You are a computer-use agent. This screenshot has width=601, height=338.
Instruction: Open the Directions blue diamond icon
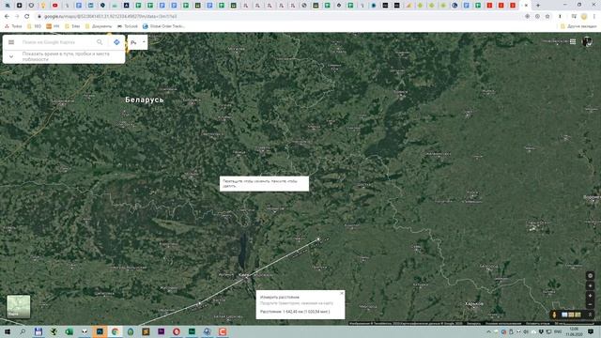[116, 42]
